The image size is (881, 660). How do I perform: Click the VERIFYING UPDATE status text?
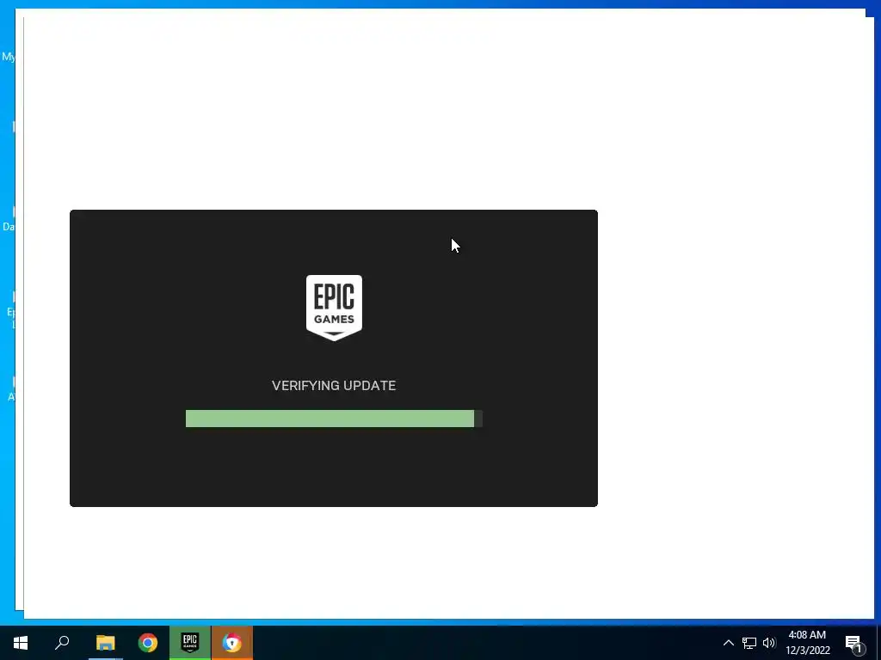pos(334,386)
